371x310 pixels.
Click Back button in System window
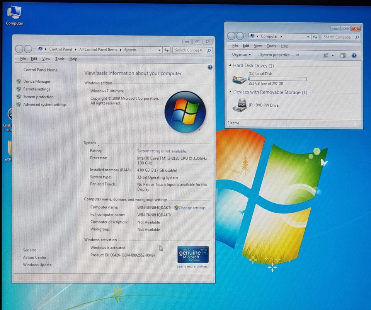point(19,49)
